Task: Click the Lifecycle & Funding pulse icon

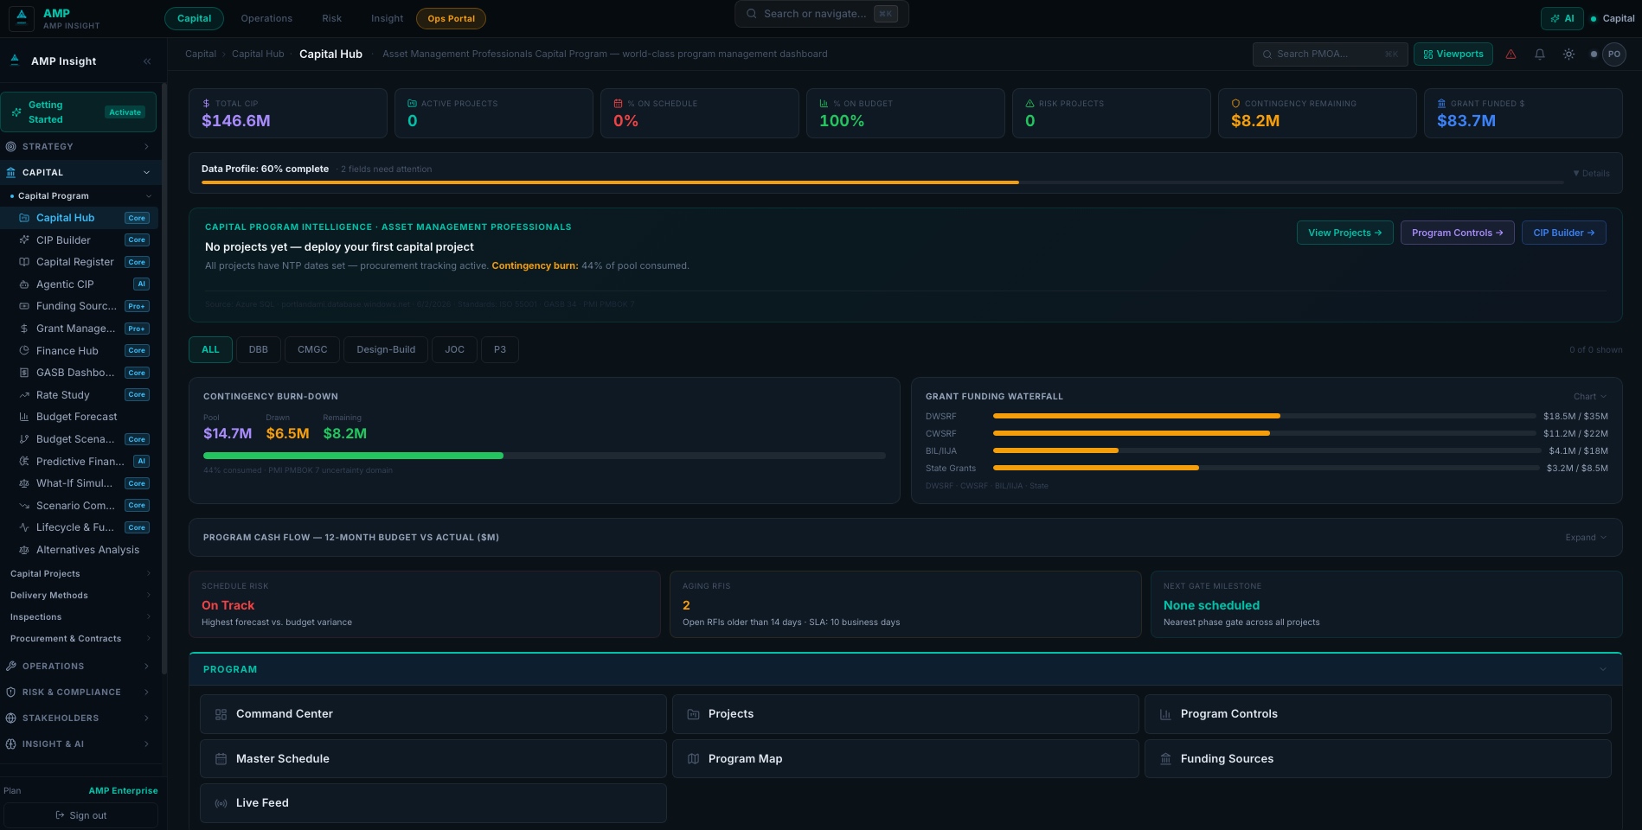Action: (x=24, y=527)
